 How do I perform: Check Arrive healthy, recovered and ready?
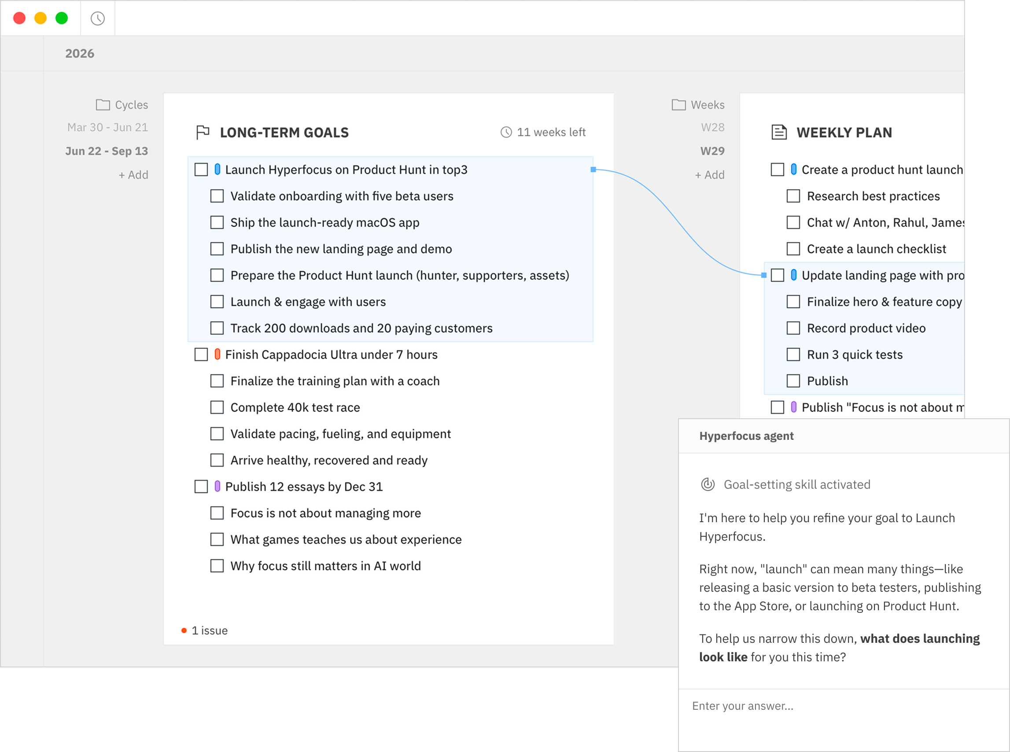[x=217, y=460]
